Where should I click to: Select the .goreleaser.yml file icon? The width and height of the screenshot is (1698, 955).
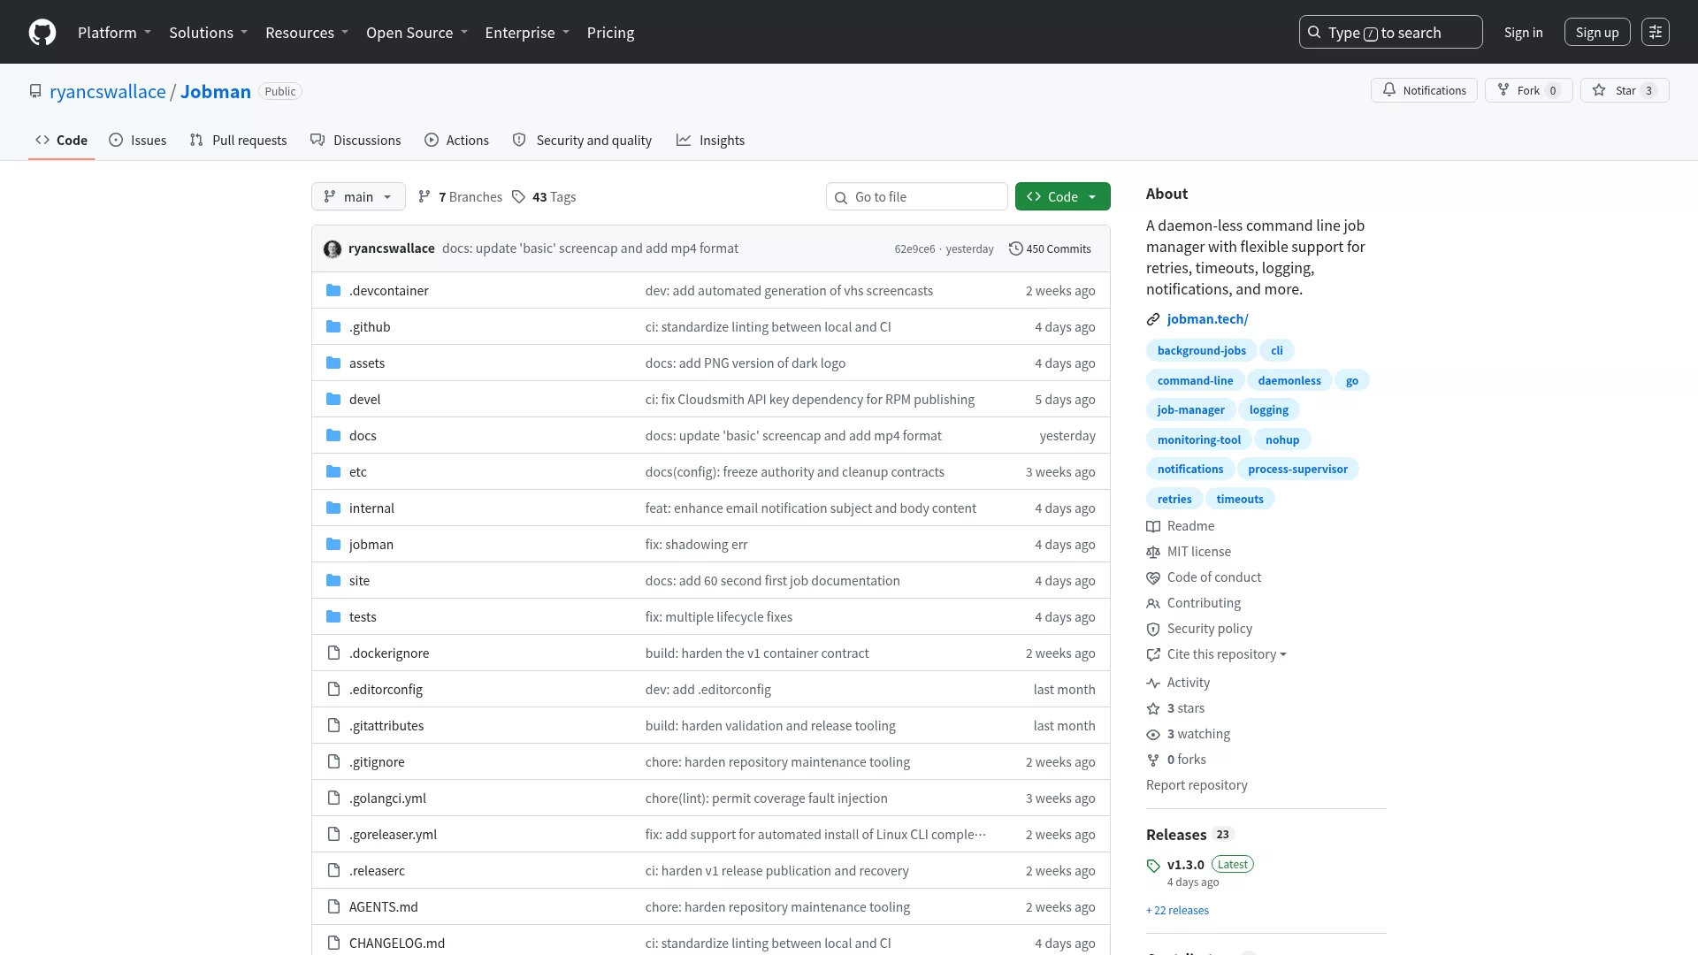tap(333, 835)
